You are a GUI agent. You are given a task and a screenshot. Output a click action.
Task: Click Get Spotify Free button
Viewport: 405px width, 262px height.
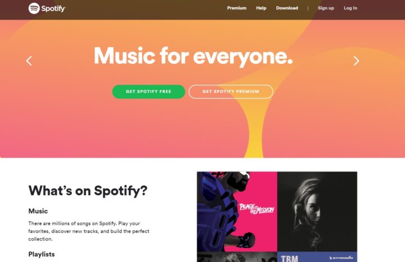[148, 91]
